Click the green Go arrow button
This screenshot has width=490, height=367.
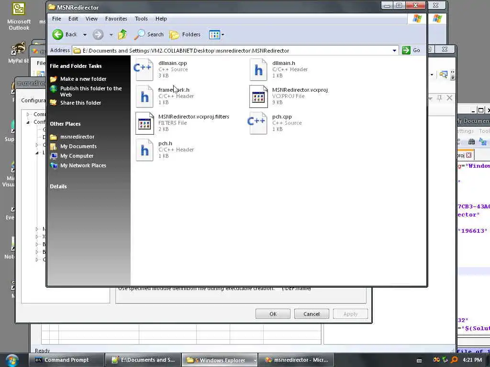click(406, 50)
